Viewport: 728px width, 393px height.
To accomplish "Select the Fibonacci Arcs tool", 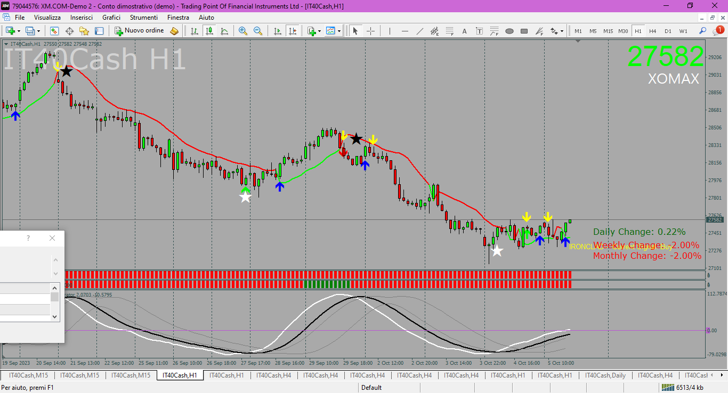I will tap(494, 31).
